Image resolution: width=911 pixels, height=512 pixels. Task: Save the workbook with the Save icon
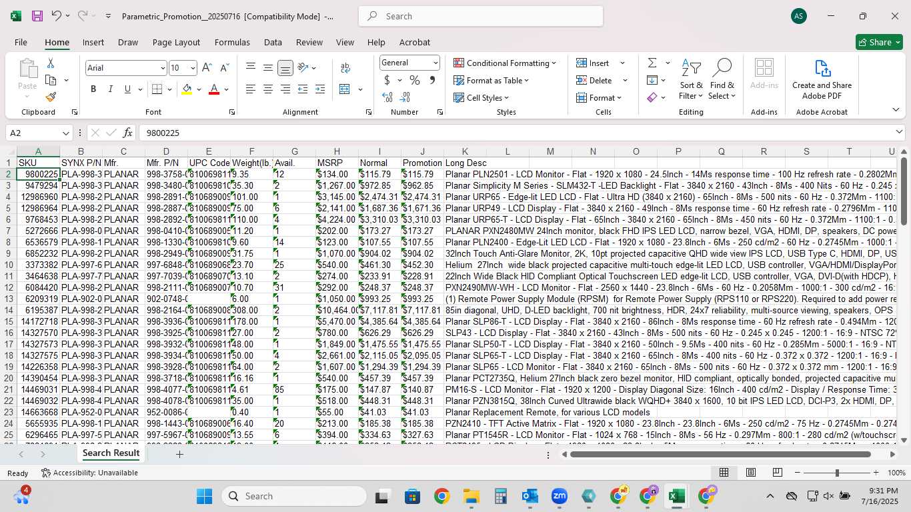tap(37, 16)
